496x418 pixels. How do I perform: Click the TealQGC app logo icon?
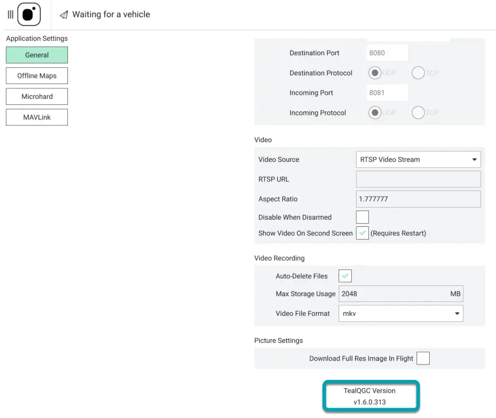(29, 14)
